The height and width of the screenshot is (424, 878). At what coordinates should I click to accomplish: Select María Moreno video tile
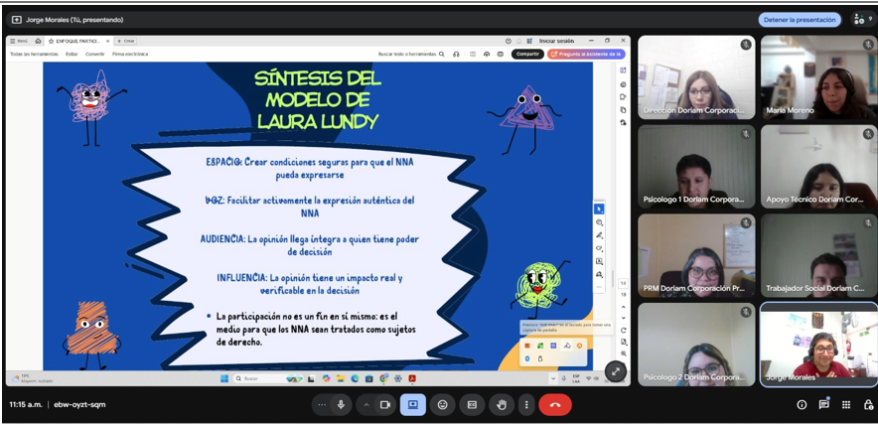pyautogui.click(x=819, y=77)
